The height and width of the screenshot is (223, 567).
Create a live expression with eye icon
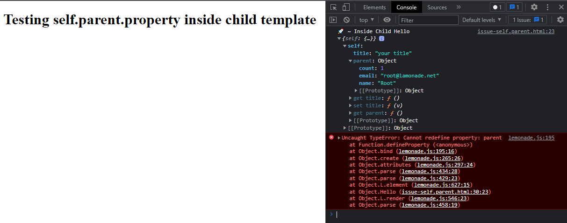(387, 20)
